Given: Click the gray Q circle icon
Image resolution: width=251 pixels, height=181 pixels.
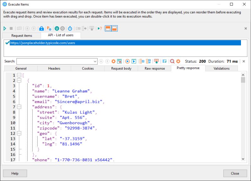Looking at the screenshot, I should (62, 29).
